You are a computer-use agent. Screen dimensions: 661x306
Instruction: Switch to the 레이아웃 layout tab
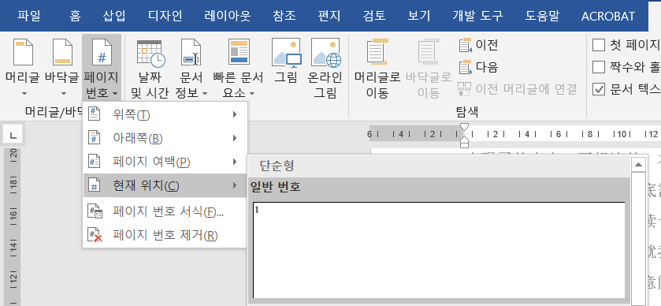(228, 16)
